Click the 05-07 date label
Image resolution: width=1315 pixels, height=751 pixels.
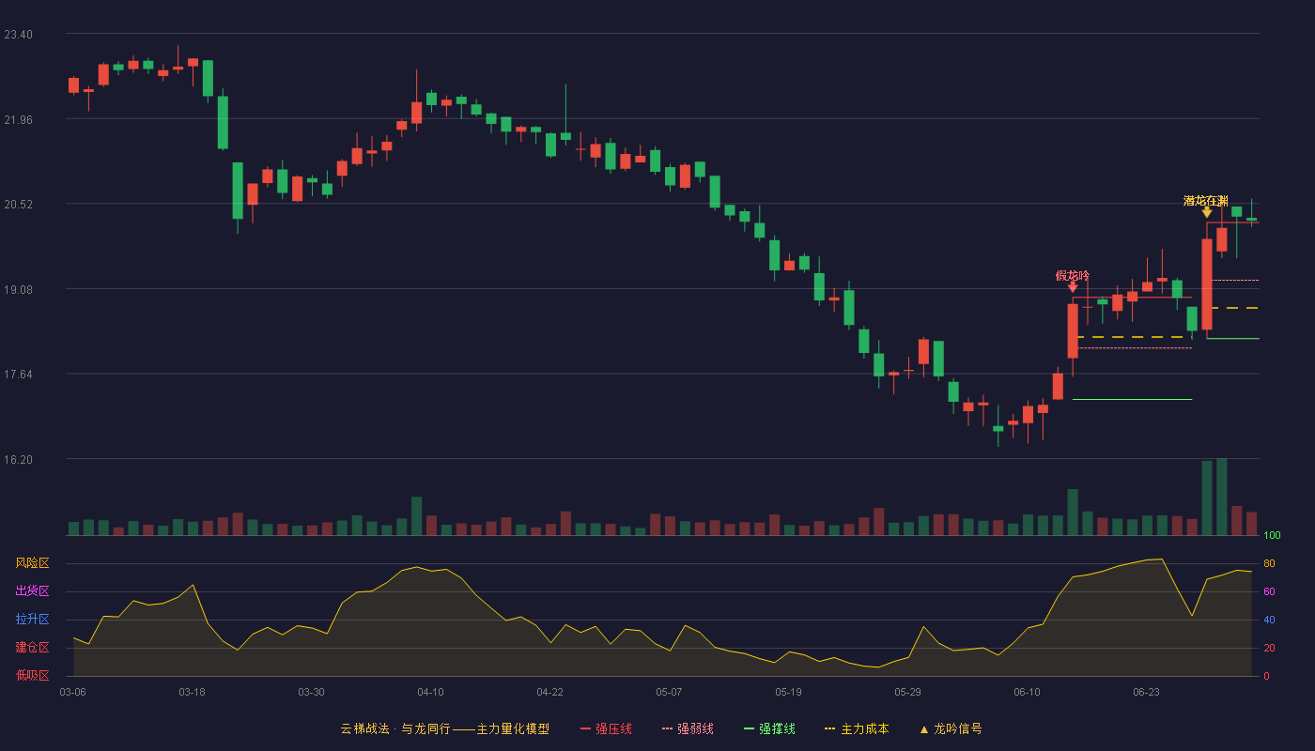tap(669, 692)
